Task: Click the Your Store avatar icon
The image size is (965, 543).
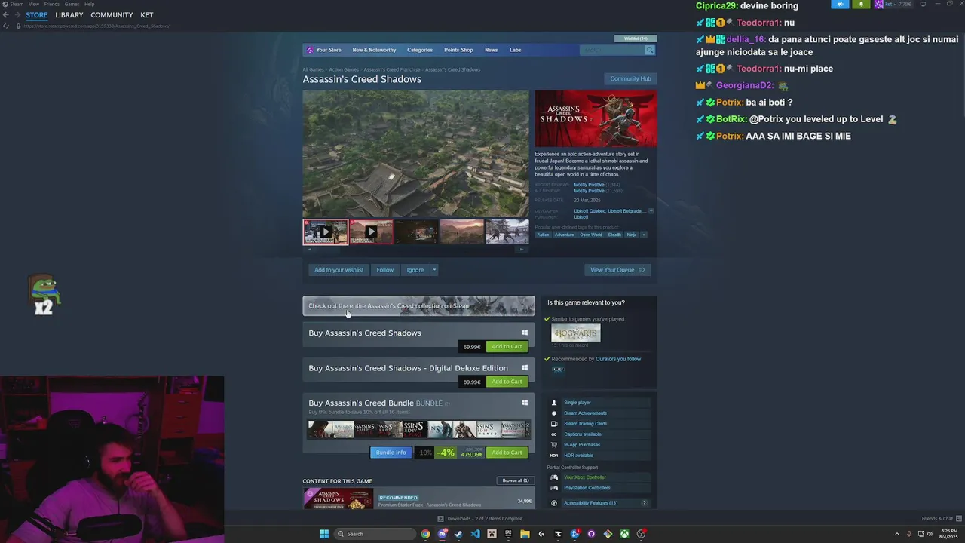Action: tap(310, 50)
